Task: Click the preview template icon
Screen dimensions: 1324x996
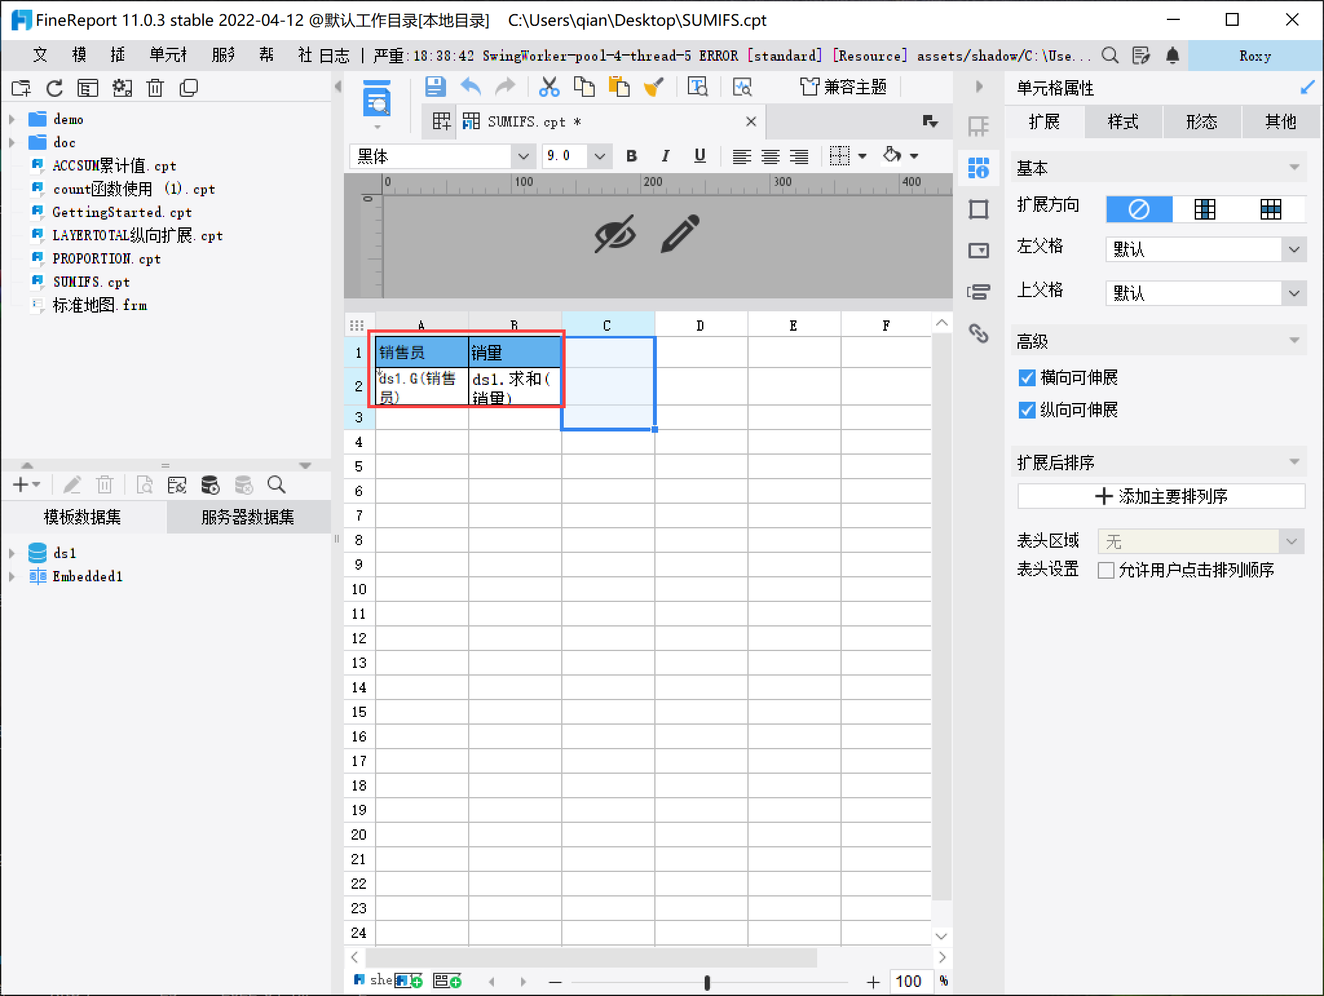Action: pos(377,99)
